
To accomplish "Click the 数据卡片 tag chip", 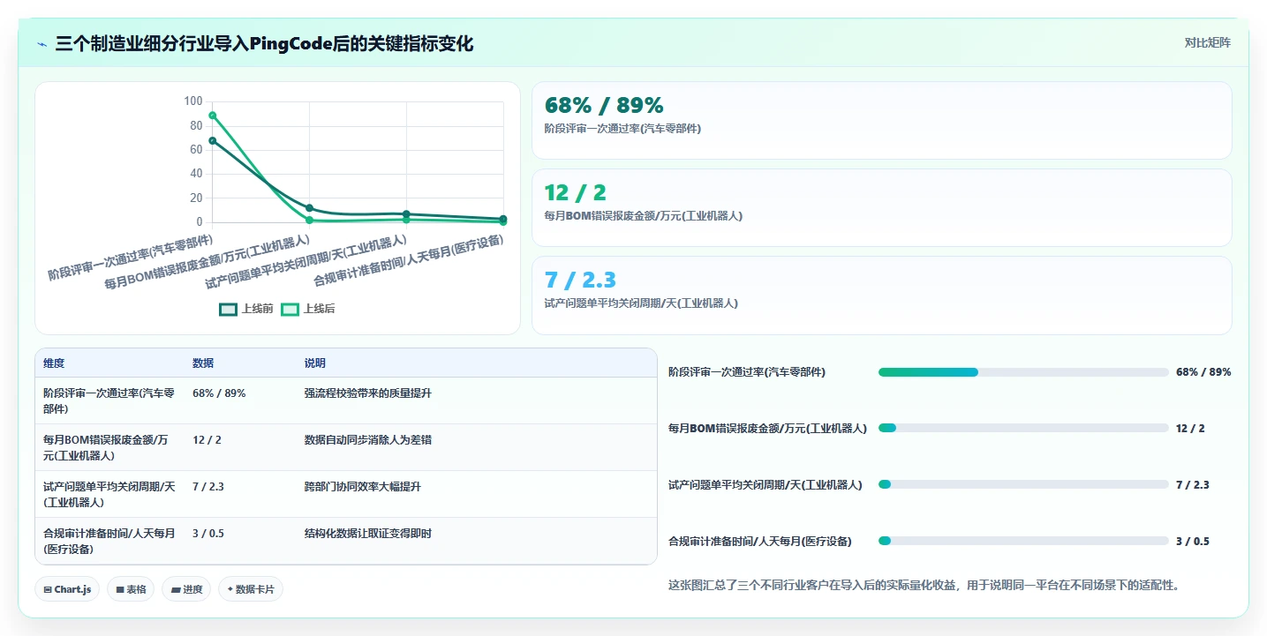I will tap(251, 589).
